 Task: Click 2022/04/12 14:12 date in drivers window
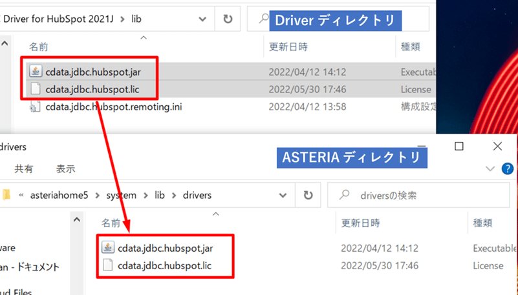click(380, 248)
